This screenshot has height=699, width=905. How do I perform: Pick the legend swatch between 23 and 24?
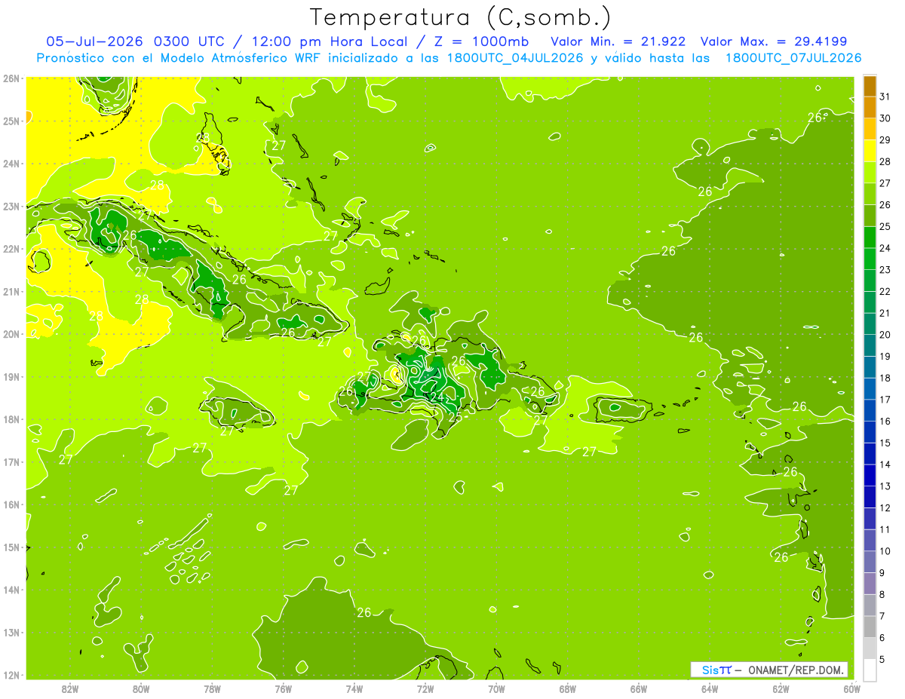pos(870,259)
